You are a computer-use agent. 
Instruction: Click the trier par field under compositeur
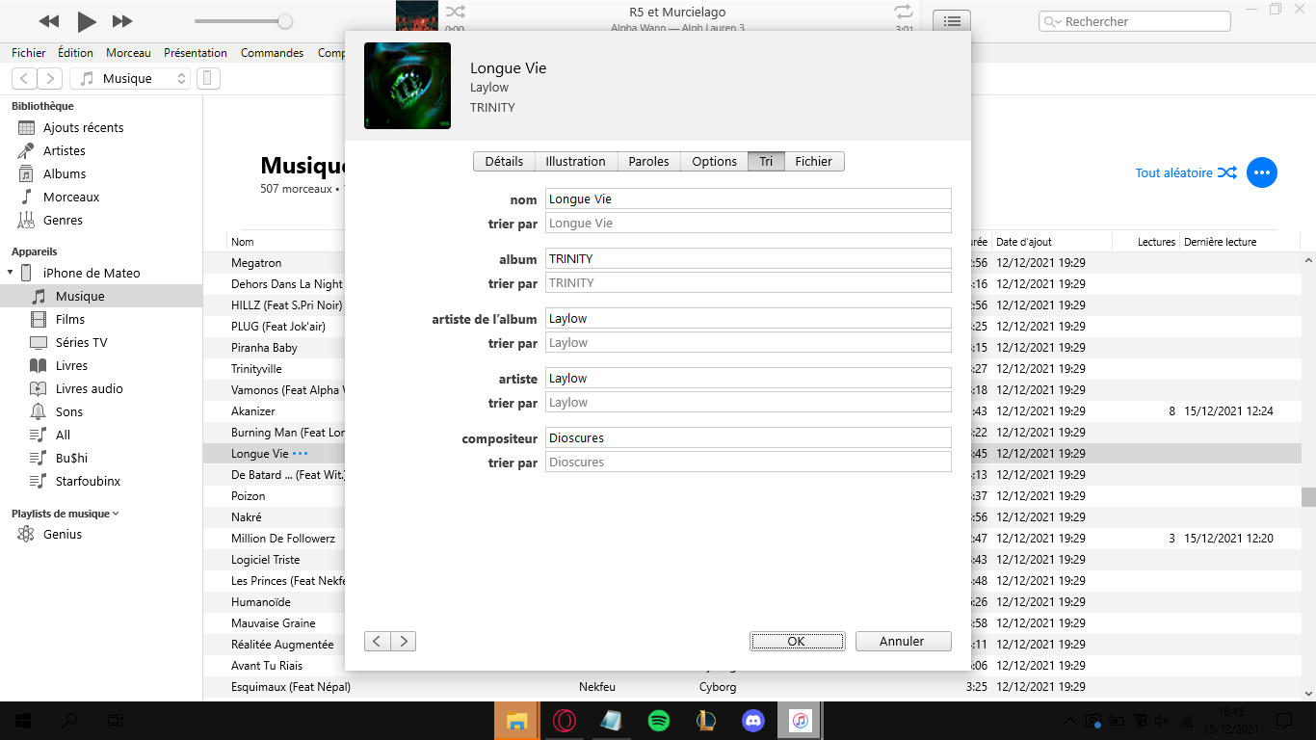tap(749, 462)
